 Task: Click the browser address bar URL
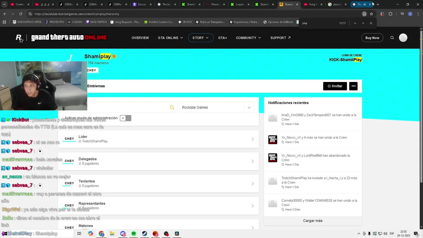(77, 14)
